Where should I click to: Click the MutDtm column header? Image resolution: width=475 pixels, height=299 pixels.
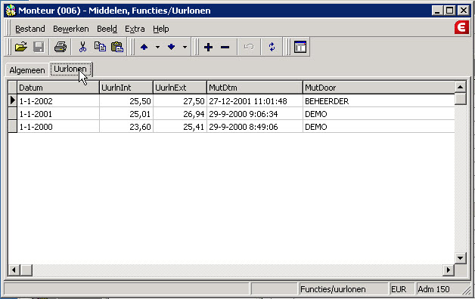tap(254, 88)
